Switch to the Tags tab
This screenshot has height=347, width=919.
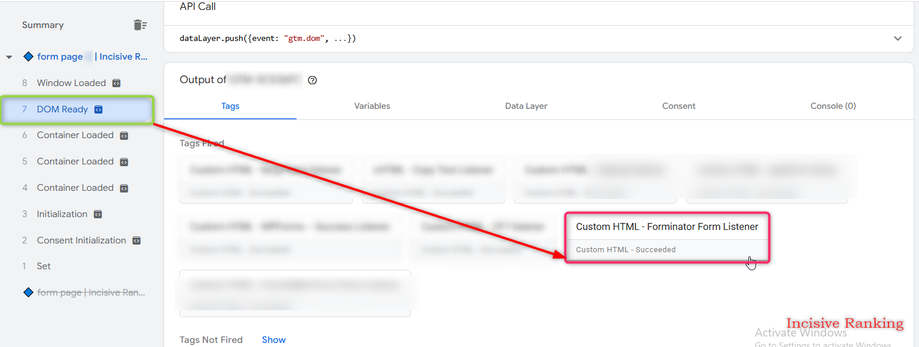pos(230,106)
